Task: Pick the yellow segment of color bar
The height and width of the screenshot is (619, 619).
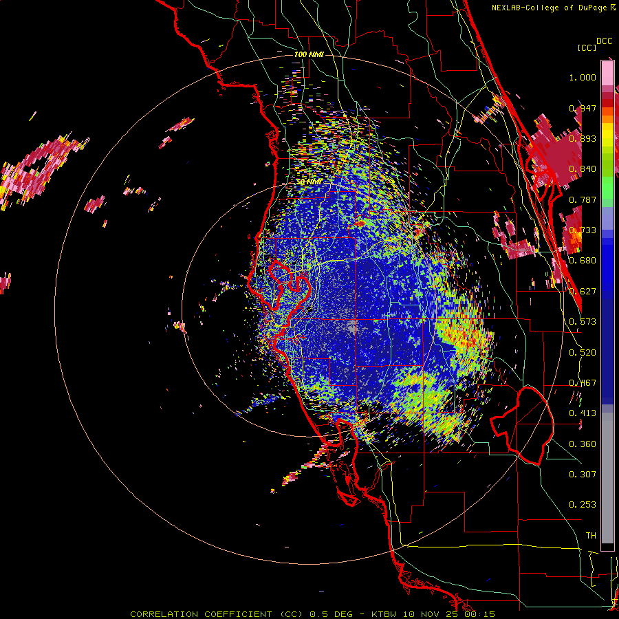Action: (x=607, y=136)
